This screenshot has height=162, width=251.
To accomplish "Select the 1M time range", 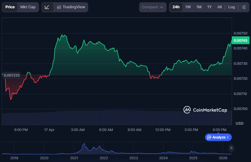I will pos(199,7).
